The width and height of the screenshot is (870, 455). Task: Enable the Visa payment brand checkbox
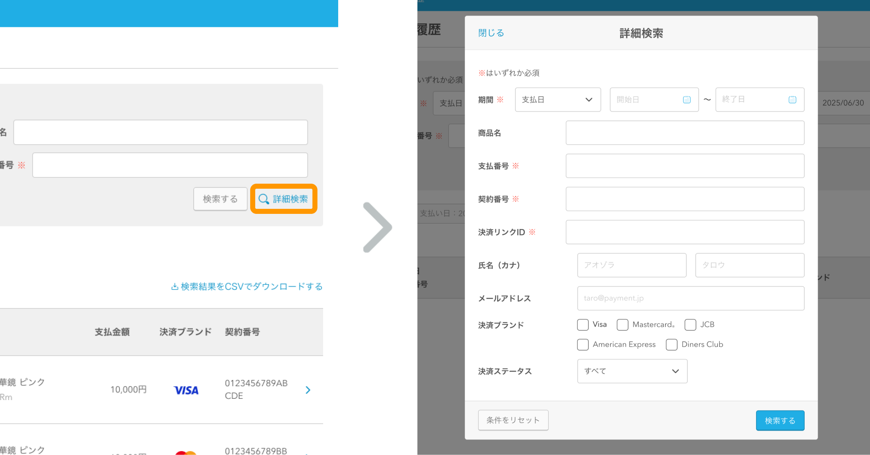pos(583,325)
